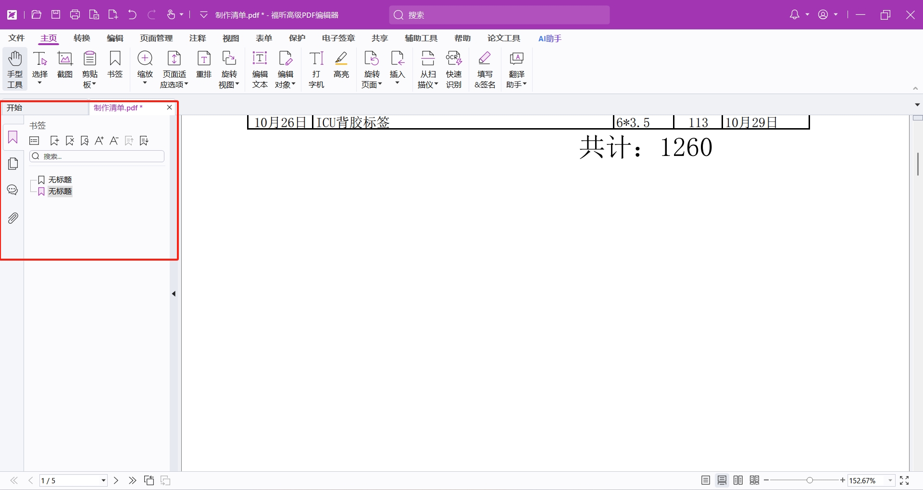
Task: Toggle the Bookmarks side panel icon
Action: point(13,138)
